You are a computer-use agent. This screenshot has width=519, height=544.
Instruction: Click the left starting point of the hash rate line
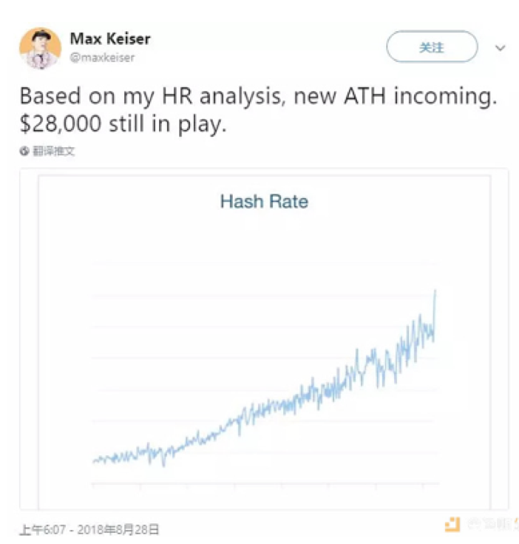94,461
